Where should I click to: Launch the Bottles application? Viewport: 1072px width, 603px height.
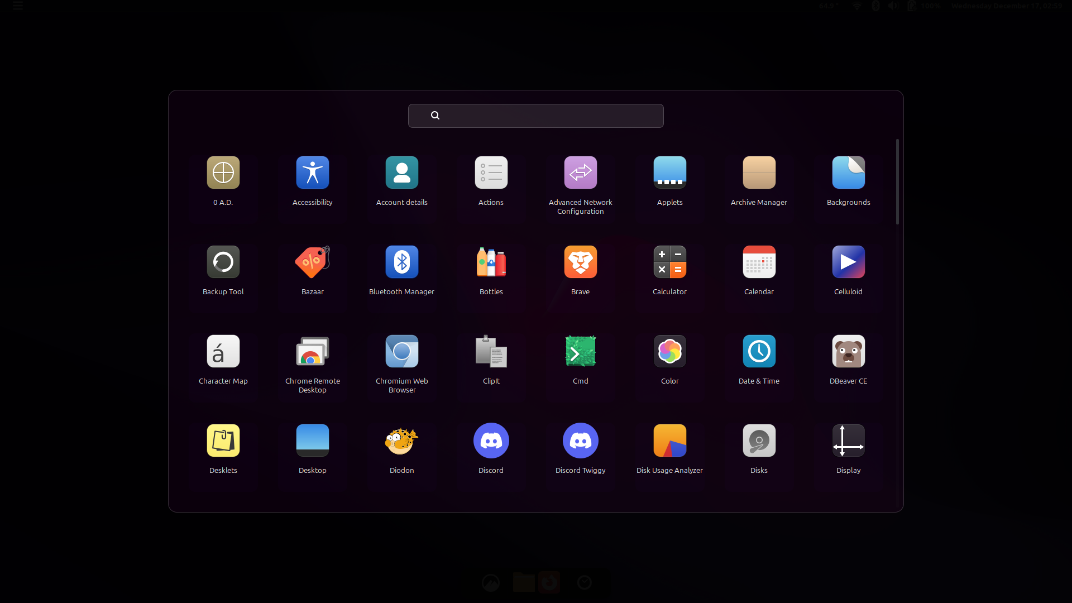(491, 262)
